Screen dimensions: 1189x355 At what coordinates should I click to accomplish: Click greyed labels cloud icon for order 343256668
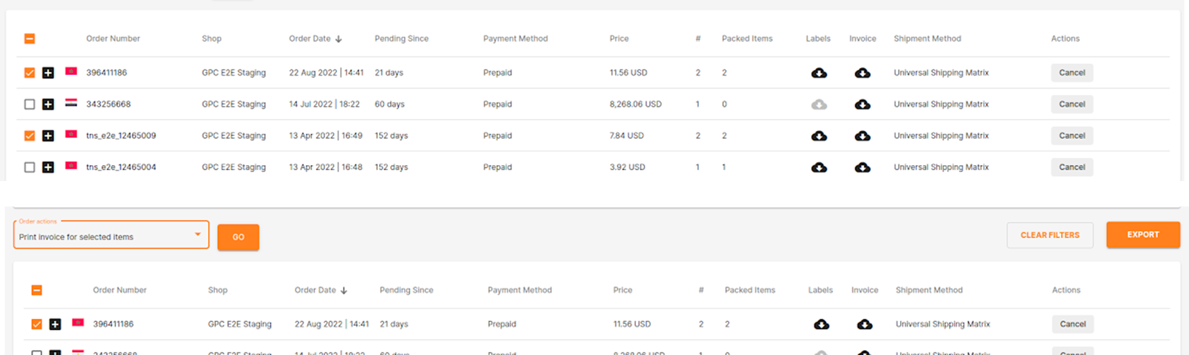tap(819, 104)
